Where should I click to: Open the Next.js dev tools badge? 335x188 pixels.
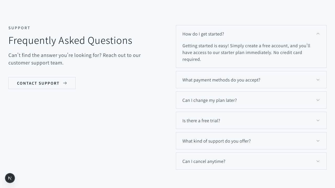click(10, 178)
